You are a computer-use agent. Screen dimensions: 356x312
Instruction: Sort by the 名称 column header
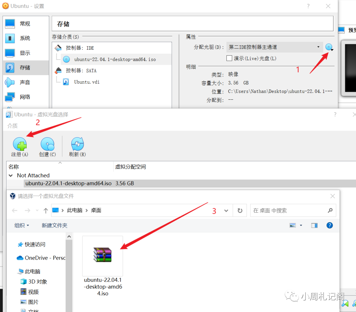click(x=60, y=167)
